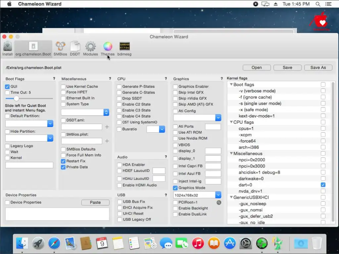Open the Busratio dropdown
The width and height of the screenshot is (339, 254).
click(x=162, y=129)
